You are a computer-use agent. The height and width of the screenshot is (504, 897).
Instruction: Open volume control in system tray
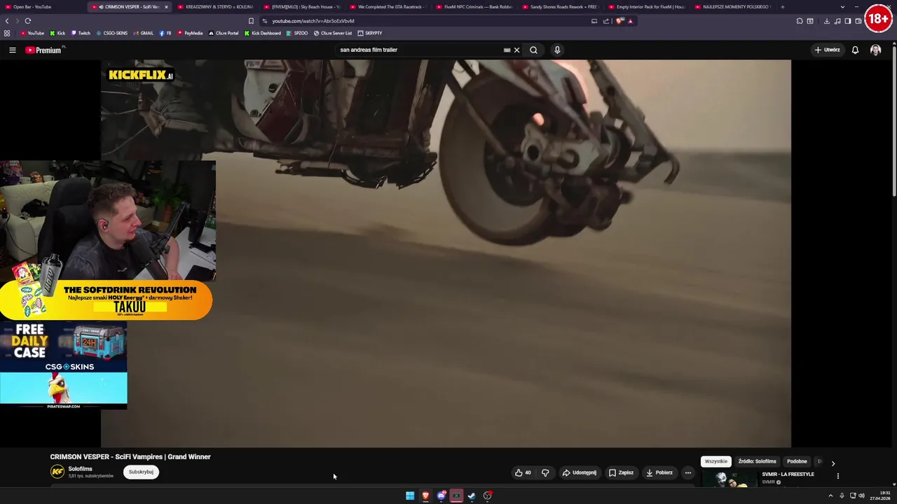coord(861,496)
